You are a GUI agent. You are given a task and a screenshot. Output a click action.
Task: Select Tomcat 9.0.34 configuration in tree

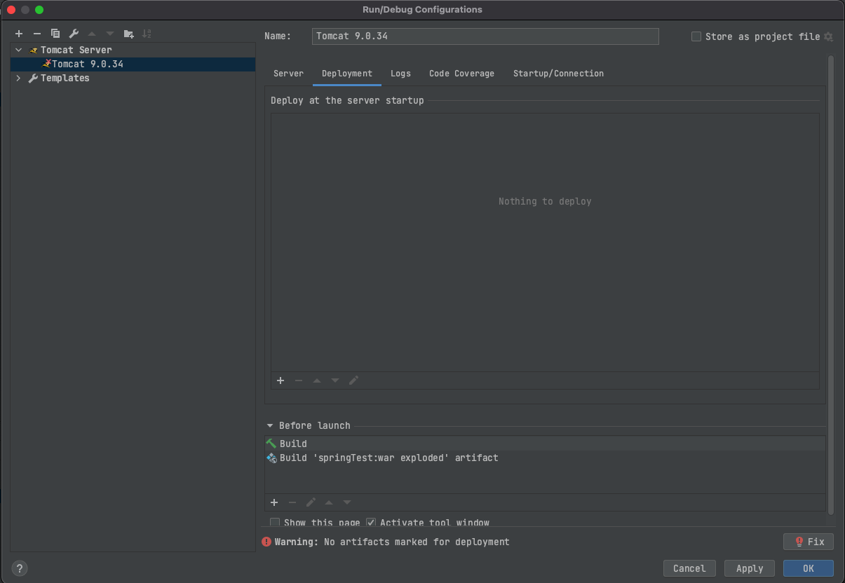tap(133, 64)
